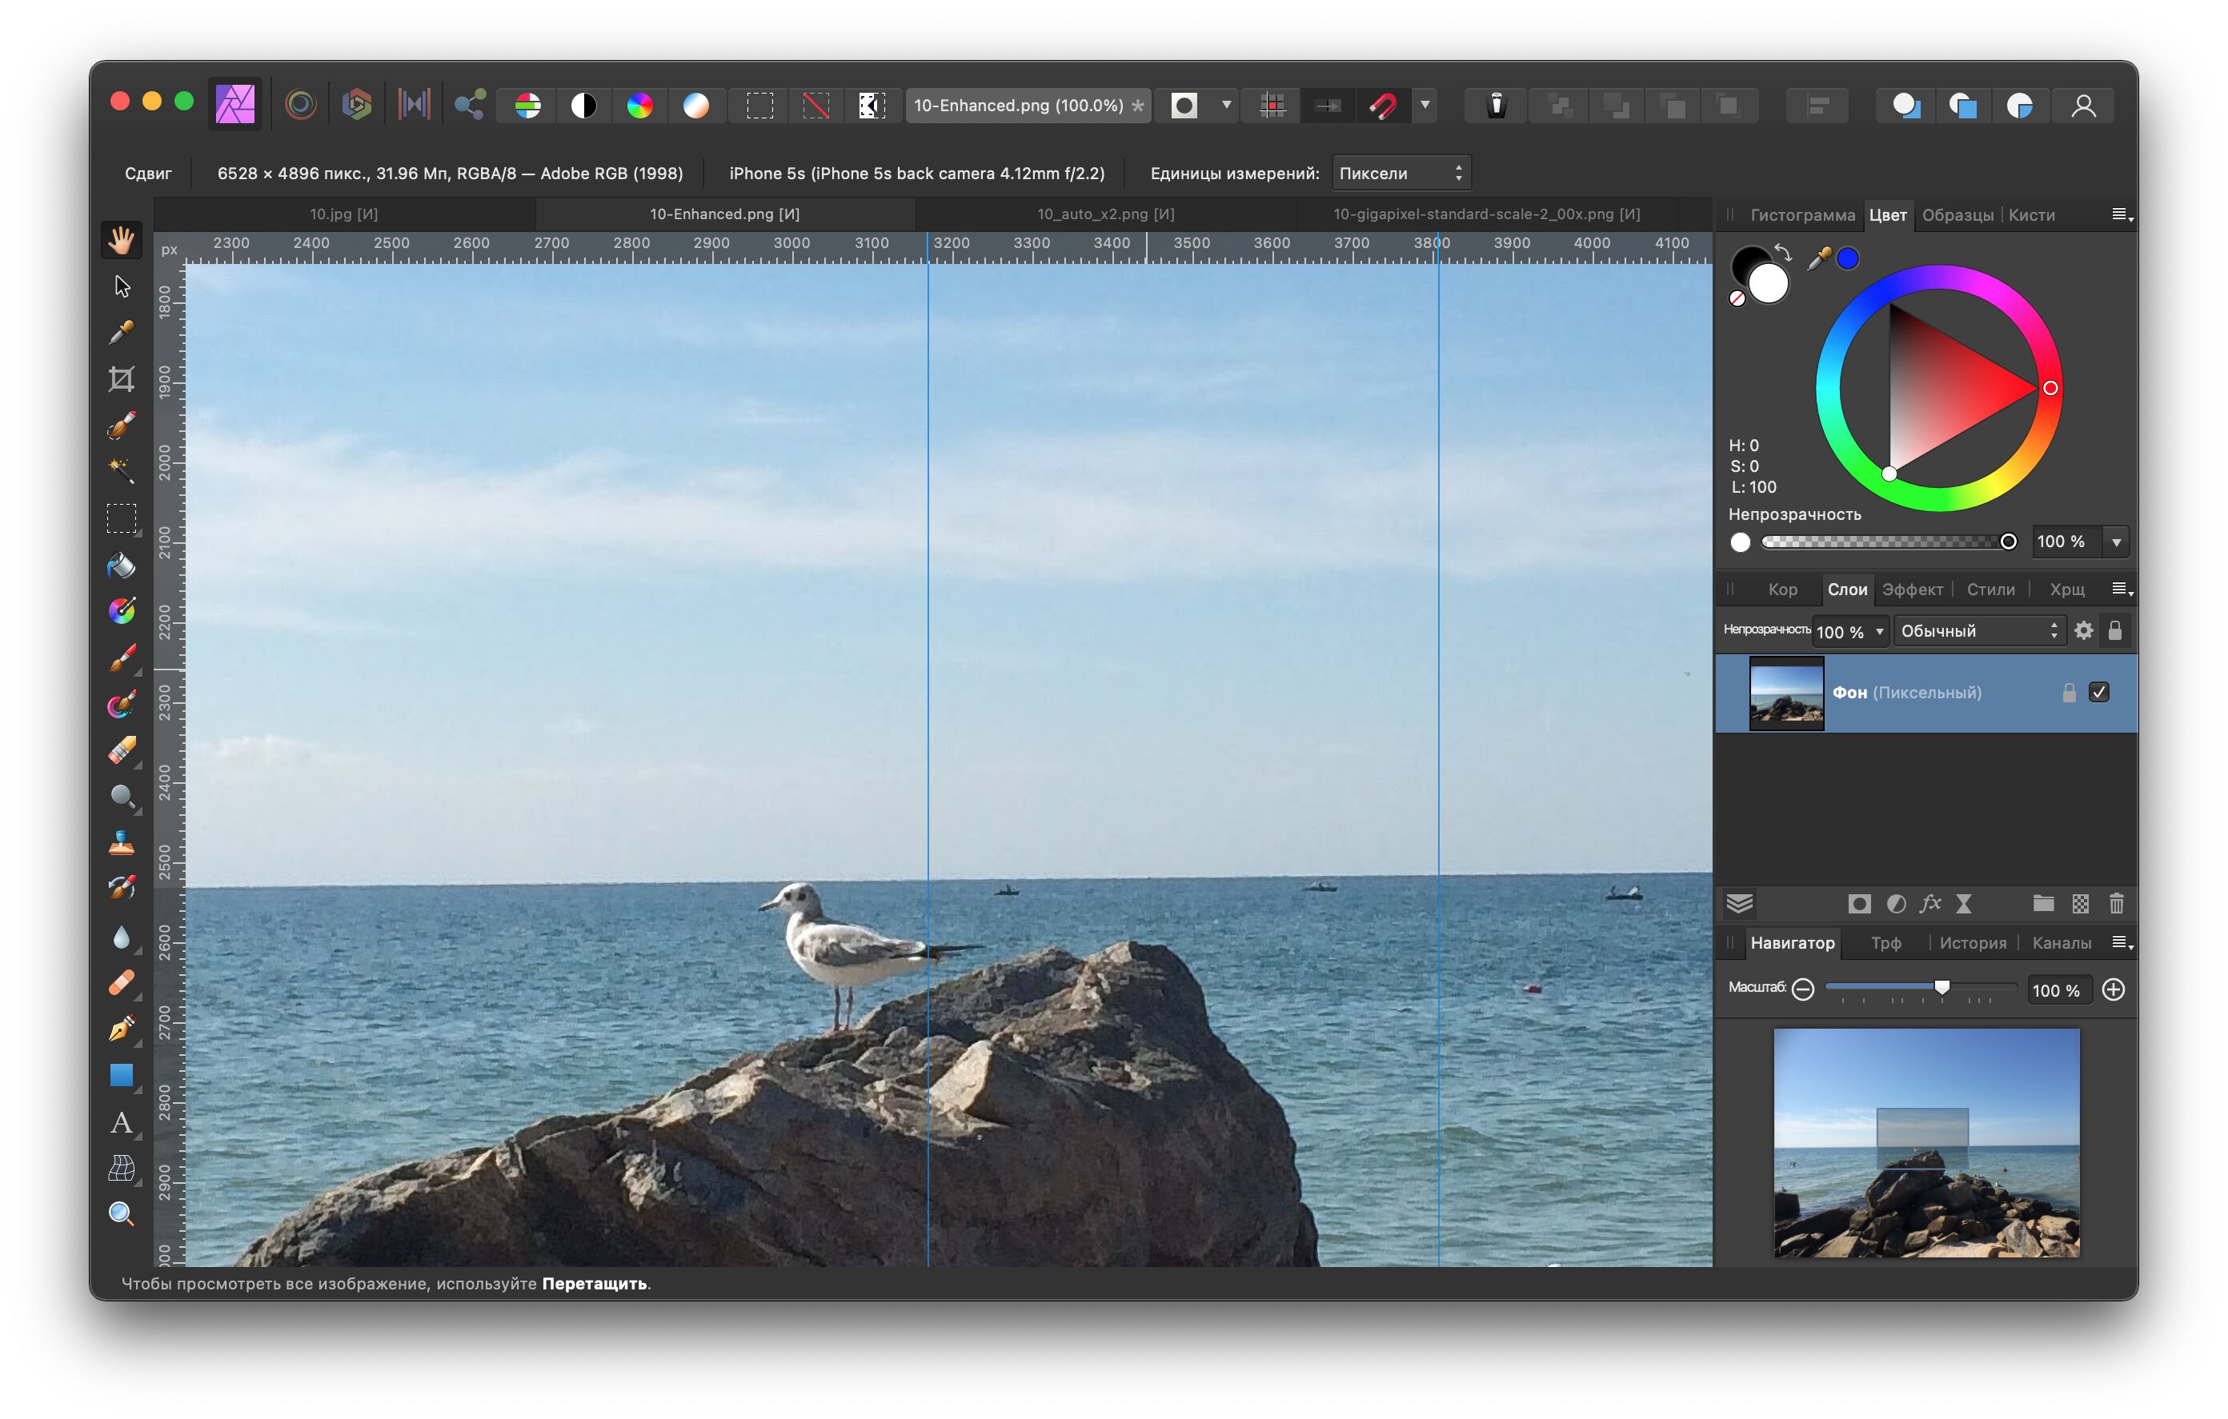Screen dimensions: 2228x1419
Task: Switch to the Образцы tab
Action: click(x=1958, y=214)
